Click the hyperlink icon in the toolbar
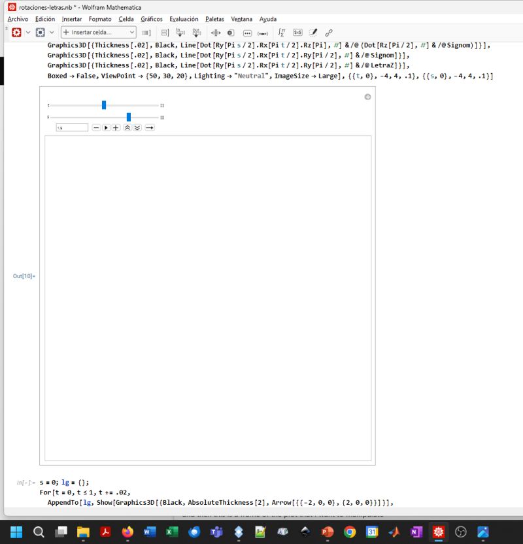523x544 pixels. click(329, 33)
